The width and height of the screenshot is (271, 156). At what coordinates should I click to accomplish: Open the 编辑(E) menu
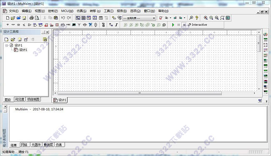tap(27, 11)
